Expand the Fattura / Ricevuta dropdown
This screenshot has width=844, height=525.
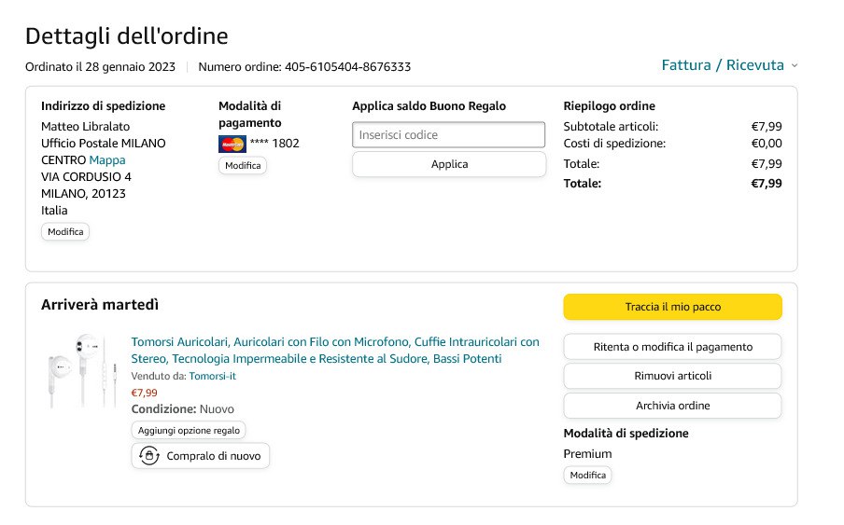(x=723, y=65)
